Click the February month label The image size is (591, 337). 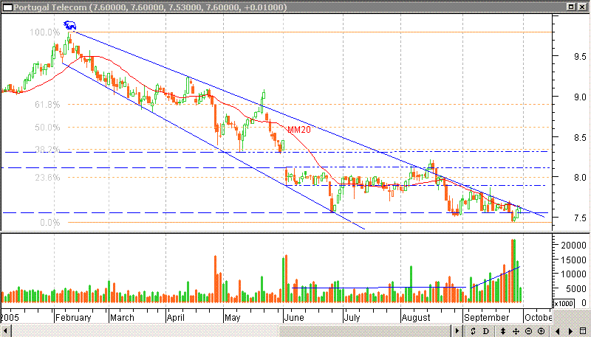(x=73, y=318)
